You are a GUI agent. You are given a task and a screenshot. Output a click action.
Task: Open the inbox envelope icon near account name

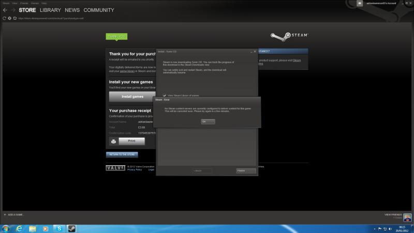(360, 3)
